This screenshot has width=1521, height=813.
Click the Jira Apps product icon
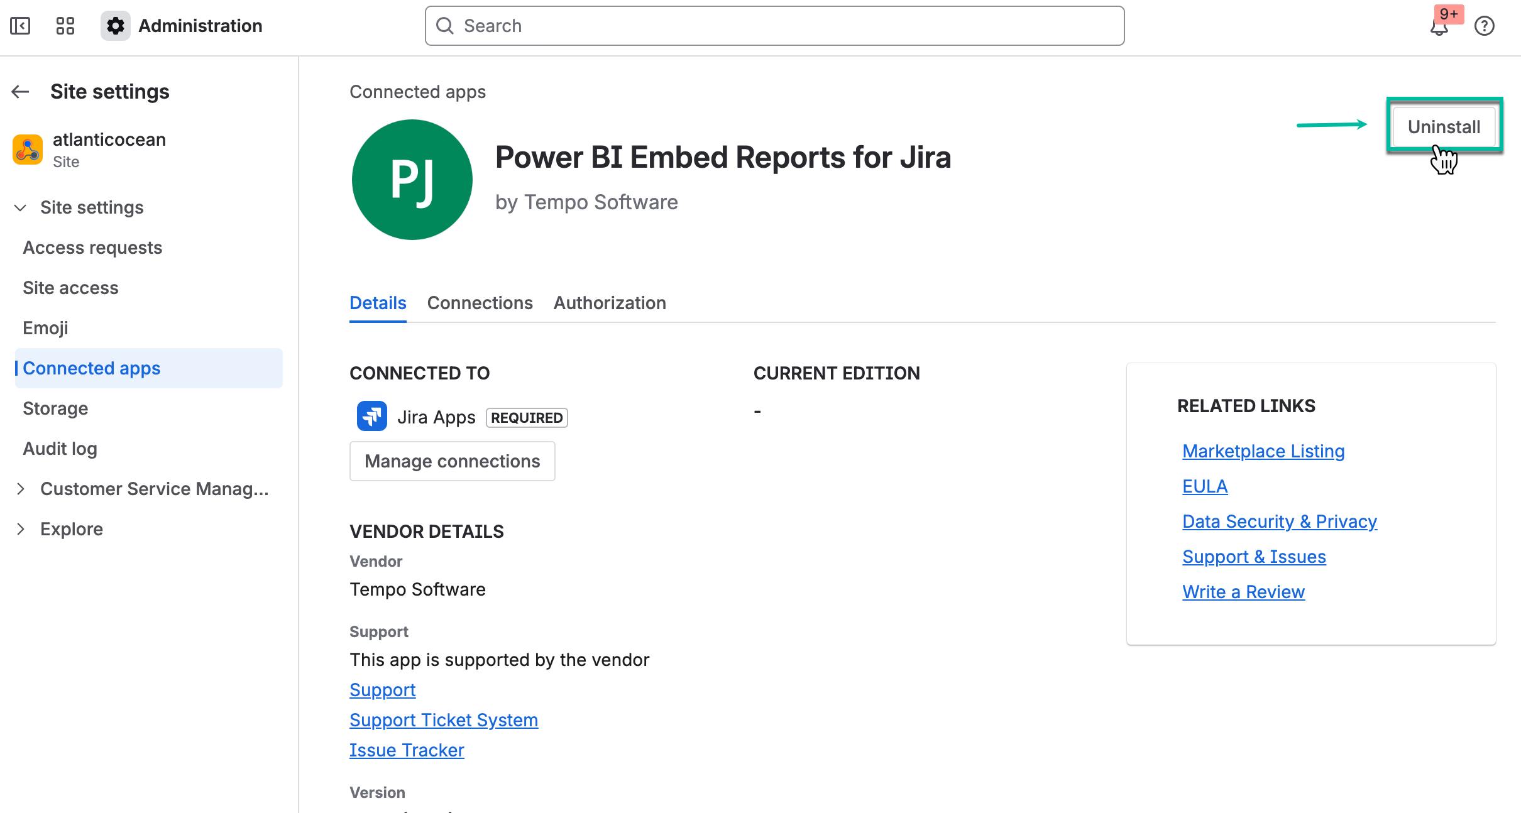(372, 417)
